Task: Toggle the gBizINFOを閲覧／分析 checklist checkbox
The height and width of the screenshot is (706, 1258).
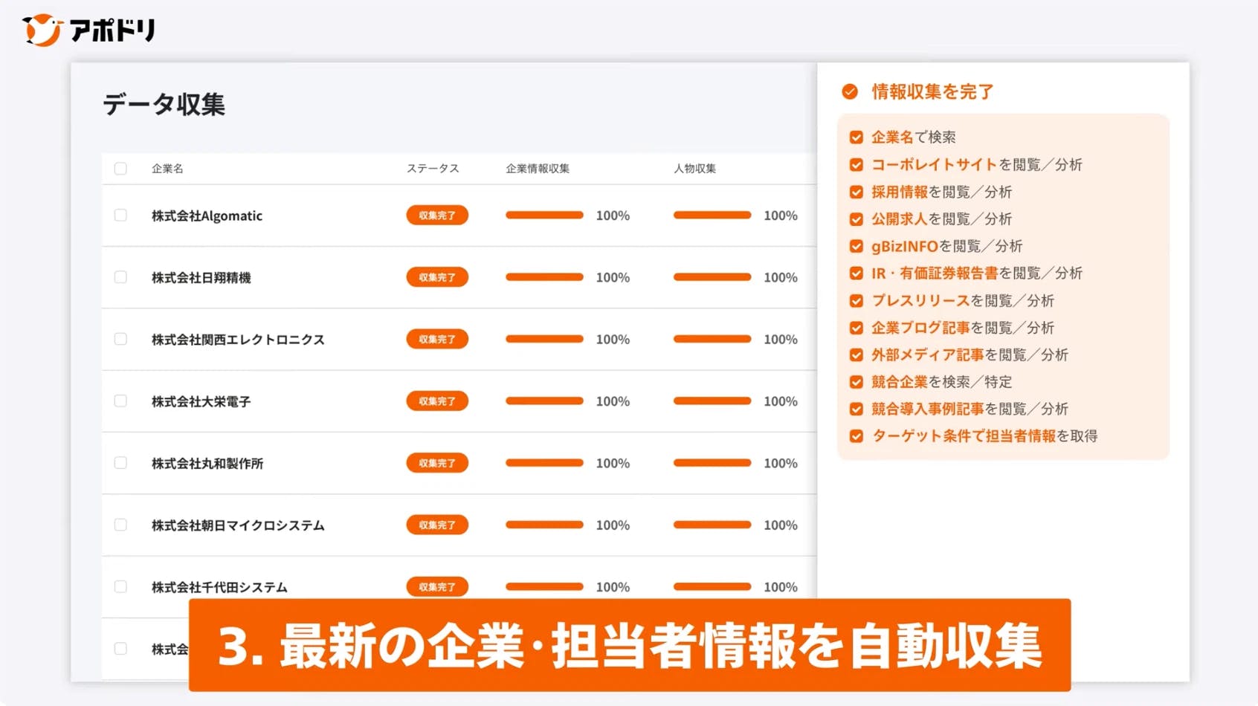Action: pos(857,246)
